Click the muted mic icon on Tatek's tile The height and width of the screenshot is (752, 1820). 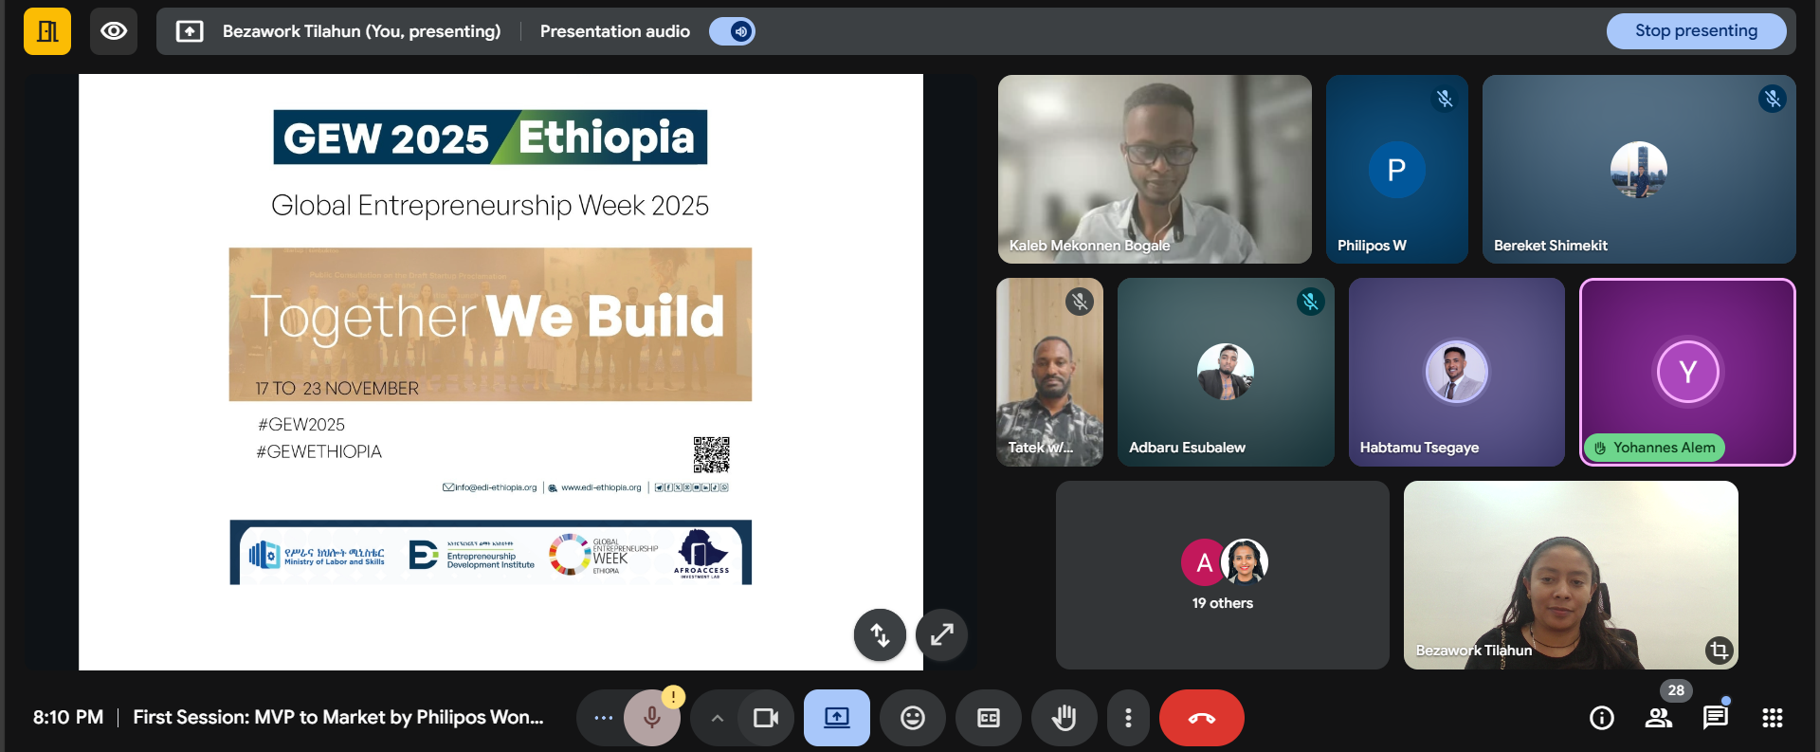(1080, 302)
